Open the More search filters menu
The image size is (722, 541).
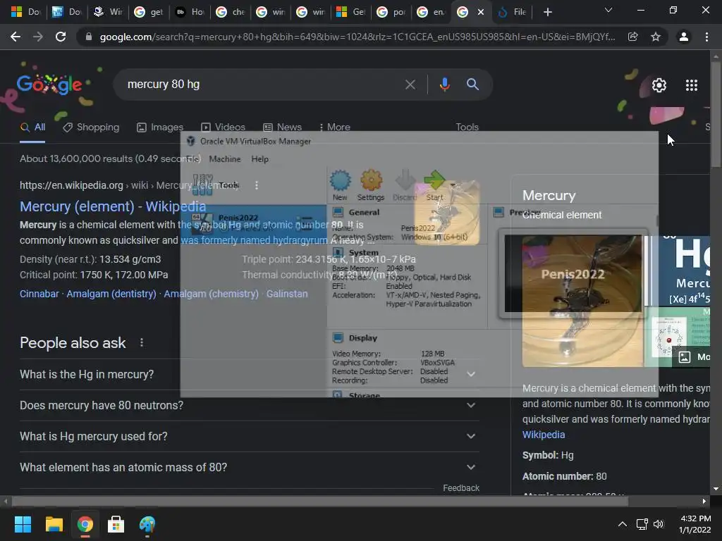tap(334, 127)
